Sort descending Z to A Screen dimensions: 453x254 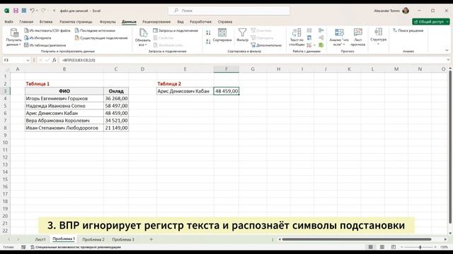click(x=208, y=42)
